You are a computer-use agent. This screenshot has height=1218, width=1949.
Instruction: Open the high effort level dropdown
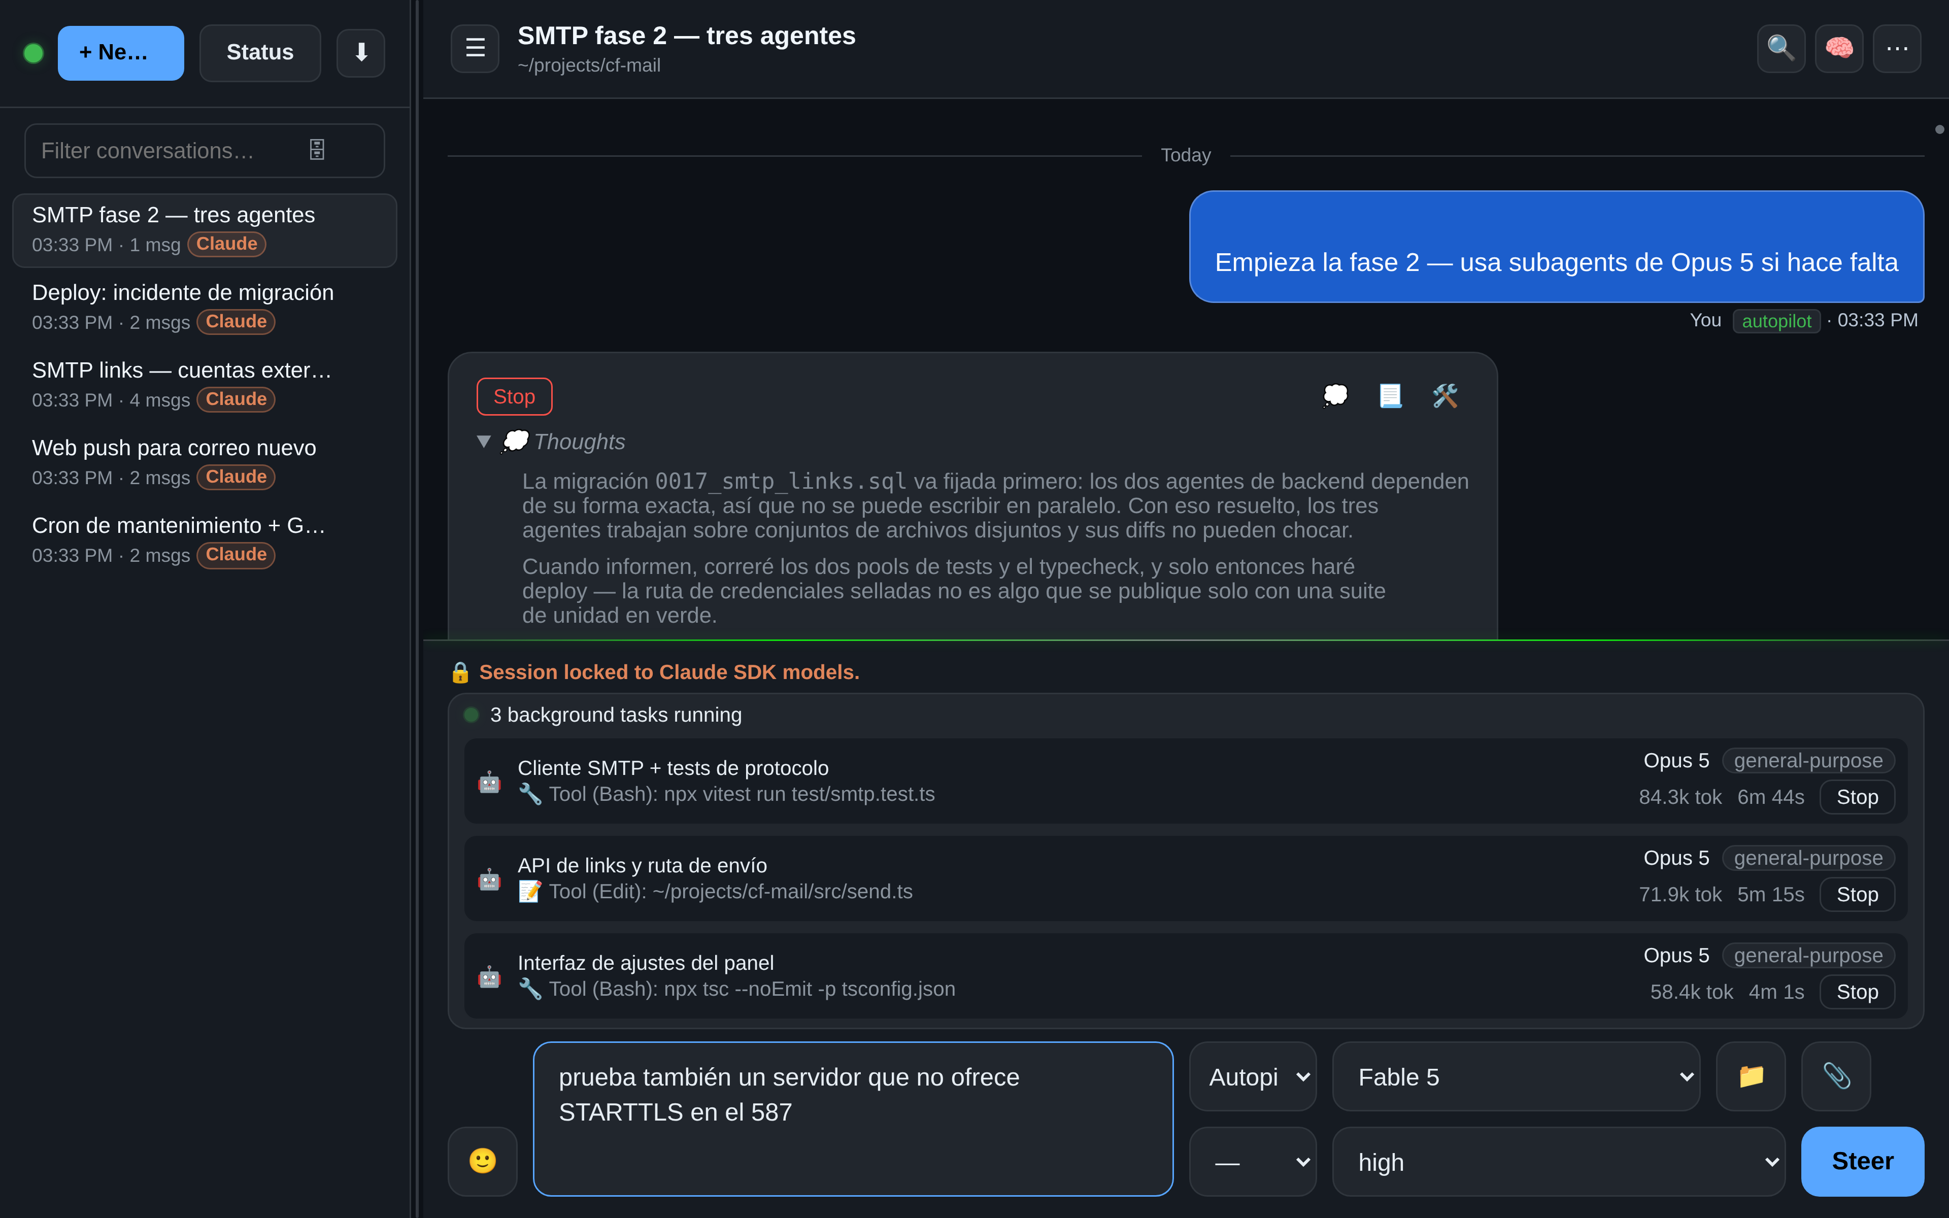click(1558, 1162)
